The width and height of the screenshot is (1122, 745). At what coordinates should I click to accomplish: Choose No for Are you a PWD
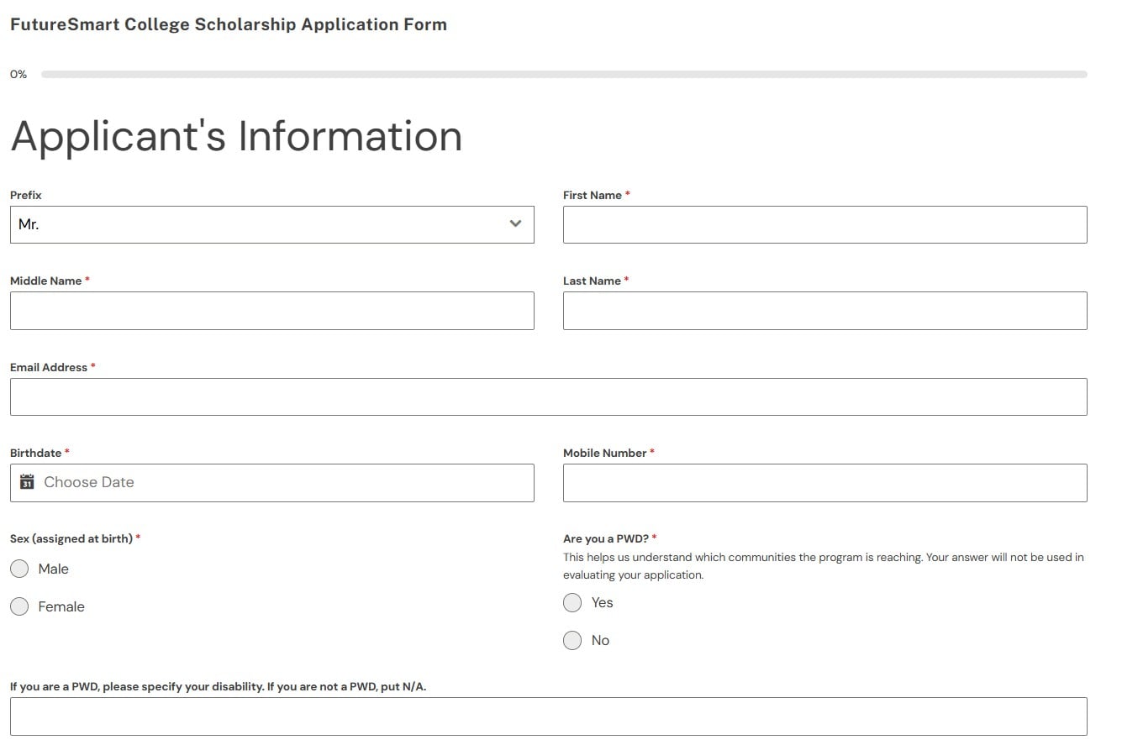(572, 640)
